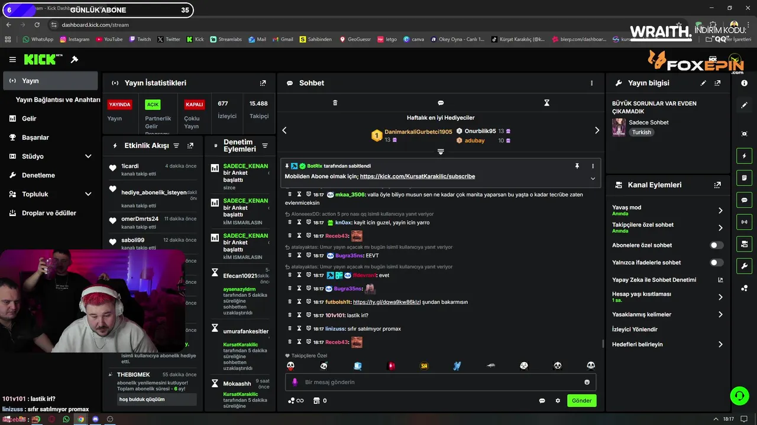
Task: Pop out the Yayın bilgisi panel
Action: point(717,83)
